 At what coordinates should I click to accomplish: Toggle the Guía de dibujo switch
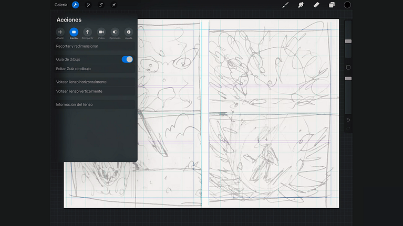[x=127, y=59]
